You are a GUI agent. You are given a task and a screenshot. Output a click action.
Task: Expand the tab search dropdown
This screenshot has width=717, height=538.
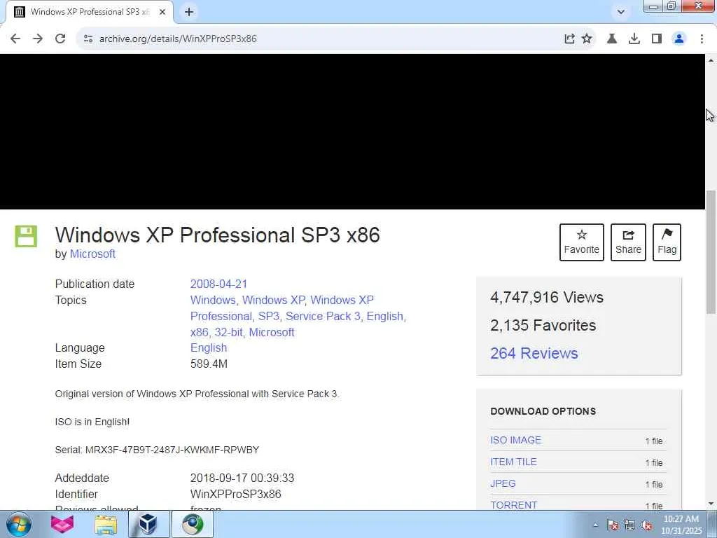[620, 12]
